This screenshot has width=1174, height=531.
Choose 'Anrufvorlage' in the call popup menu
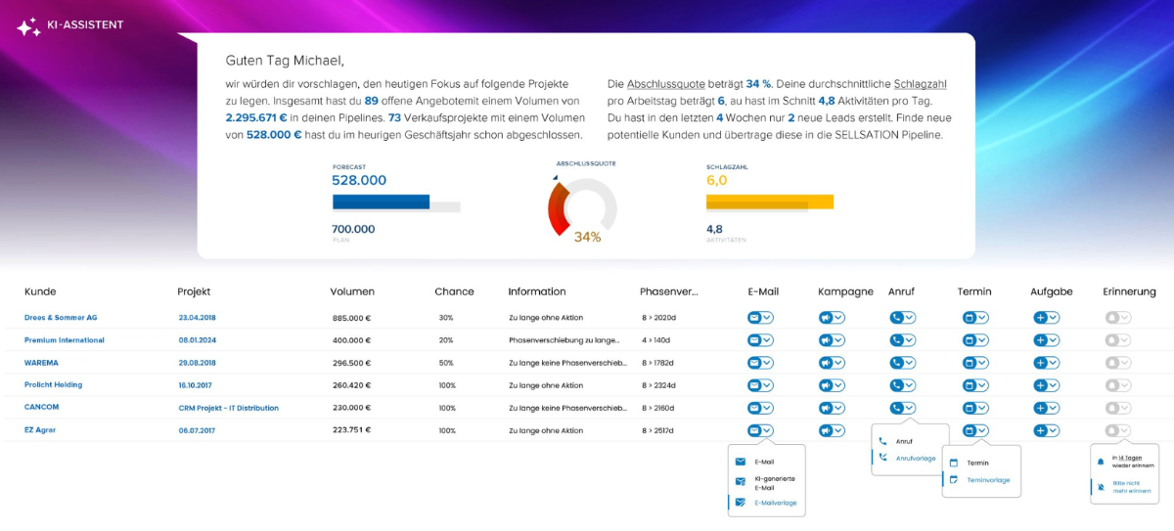tap(916, 458)
